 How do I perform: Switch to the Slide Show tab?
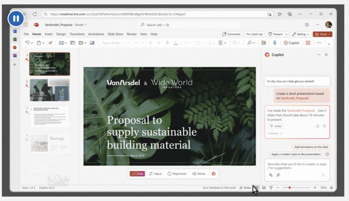click(115, 34)
